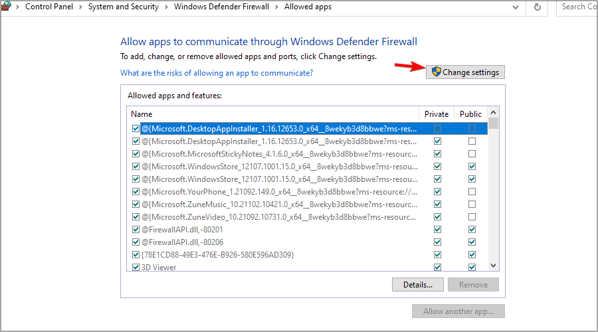Toggle the ZuneMusic name checkbox
Image resolution: width=598 pixels, height=332 pixels.
pyautogui.click(x=136, y=205)
